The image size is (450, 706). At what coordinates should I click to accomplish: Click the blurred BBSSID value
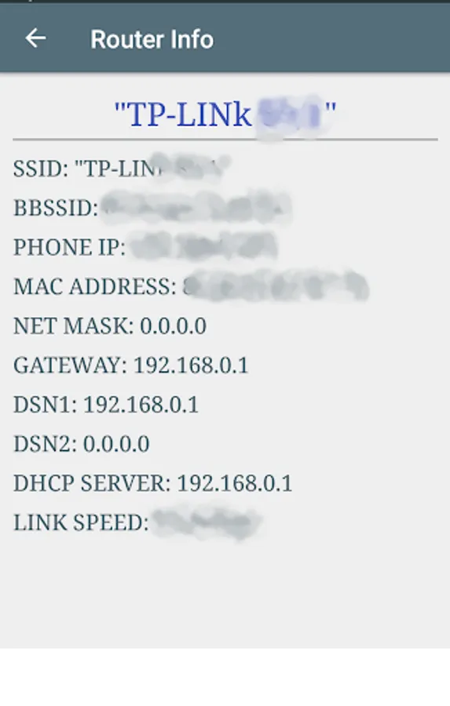click(x=196, y=208)
